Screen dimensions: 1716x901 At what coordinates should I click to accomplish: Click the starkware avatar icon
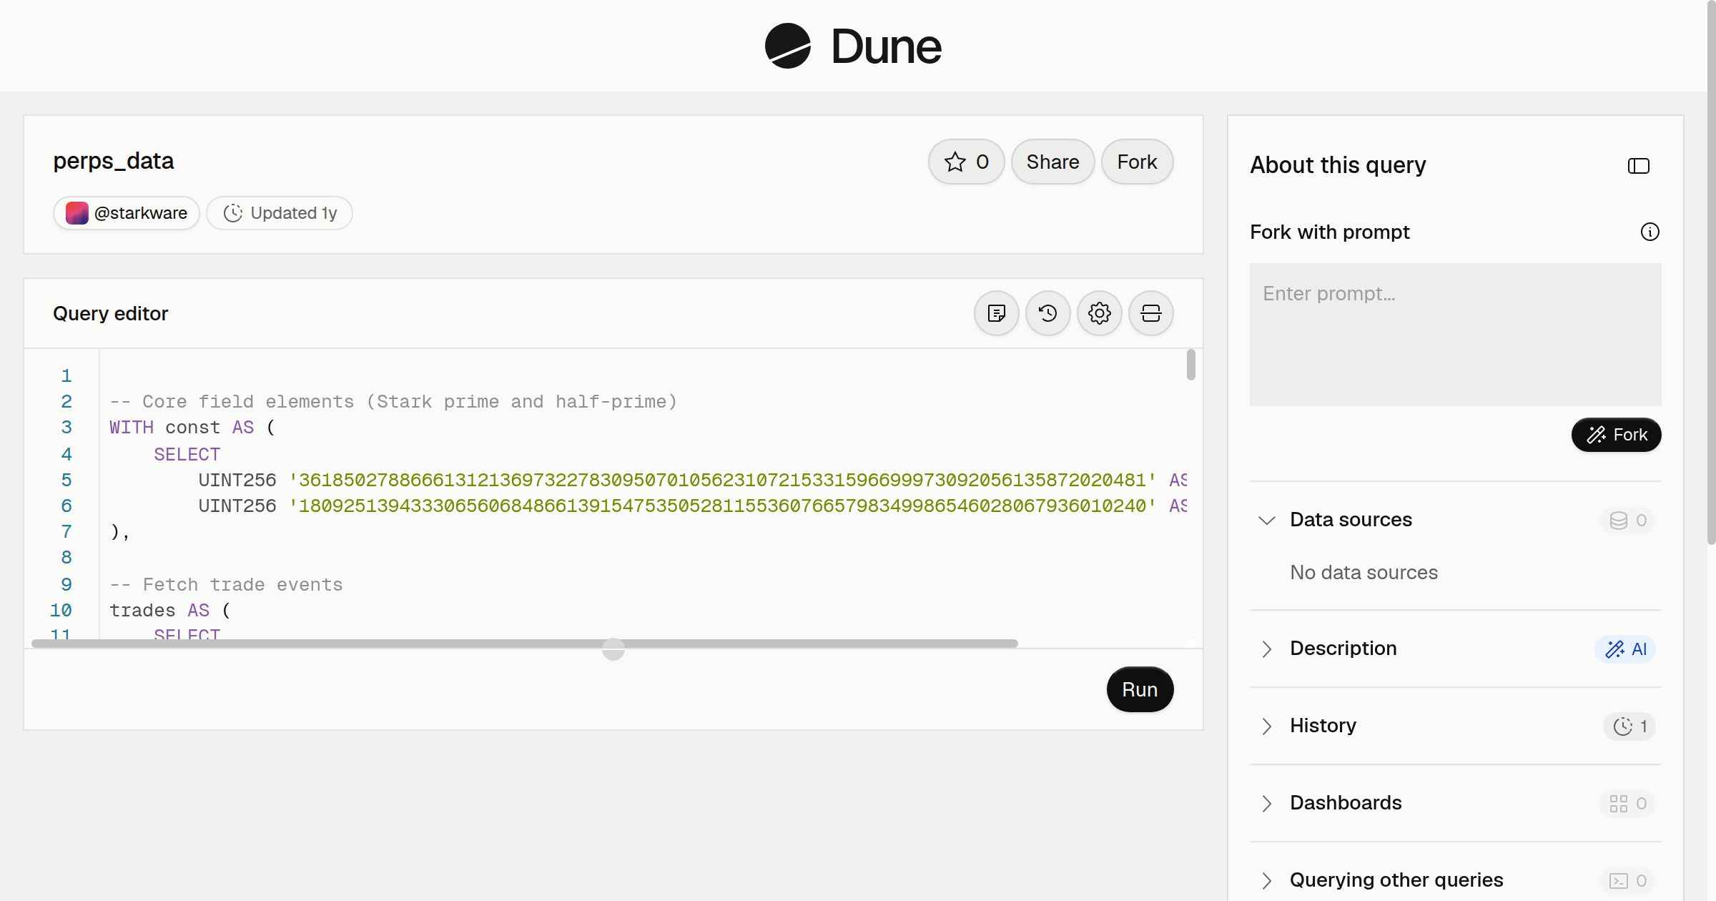77,213
